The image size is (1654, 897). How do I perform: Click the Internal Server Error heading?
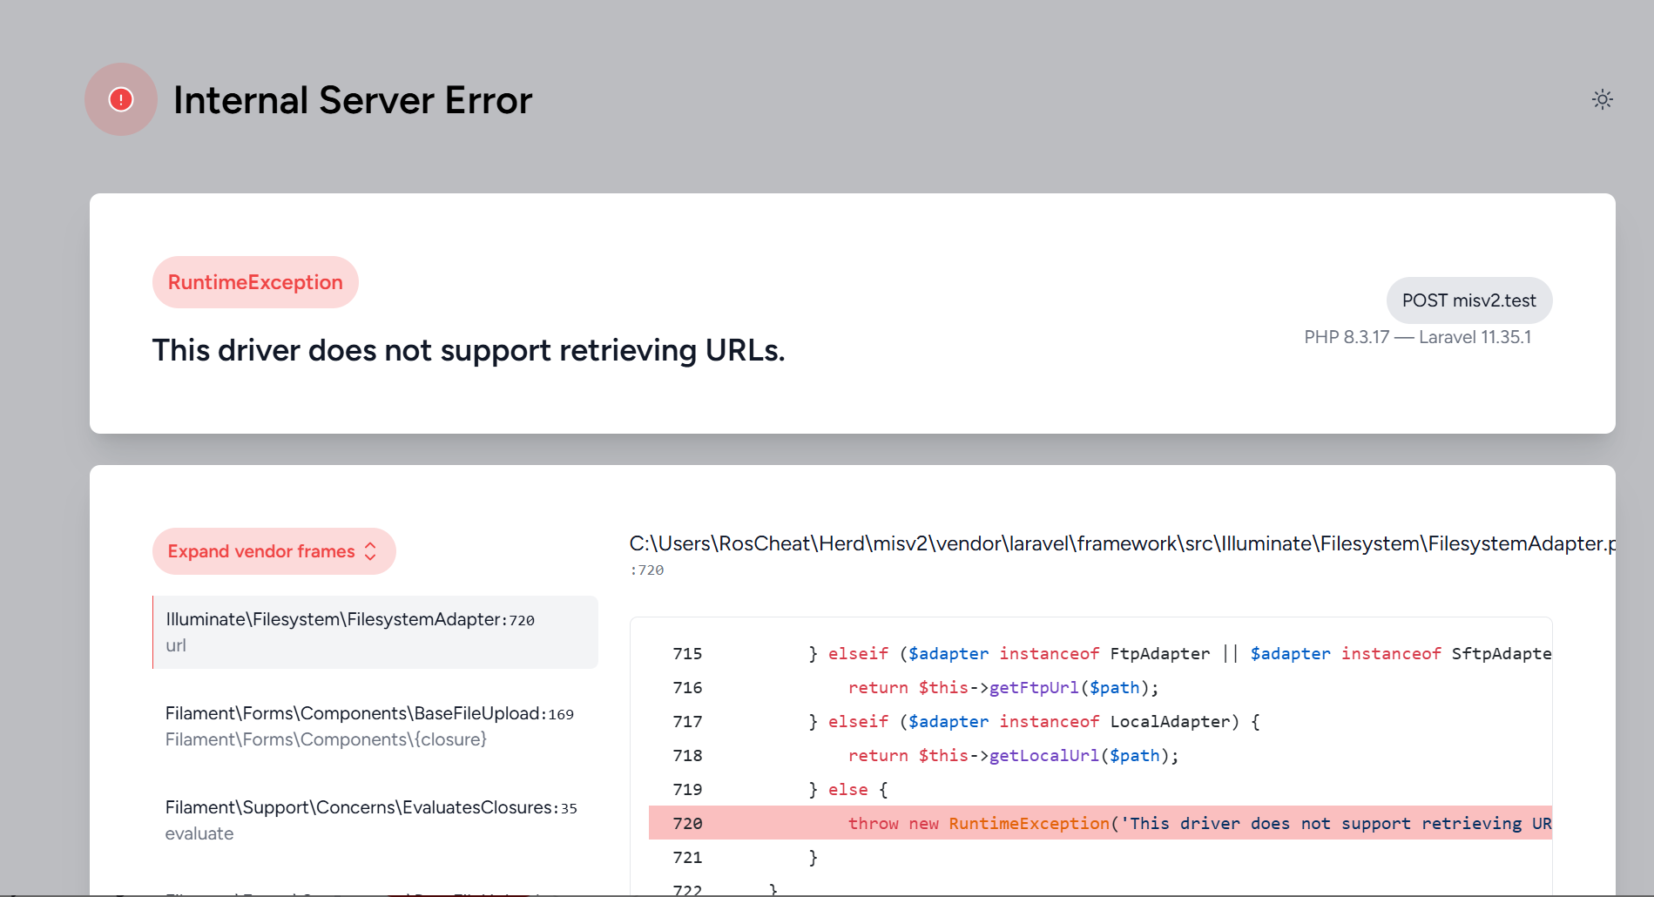click(353, 100)
